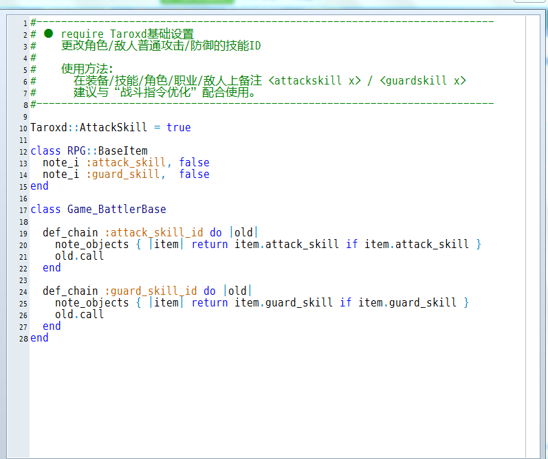548x459 pixels.
Task: Click line number 28 in the gutter
Action: [x=23, y=339]
